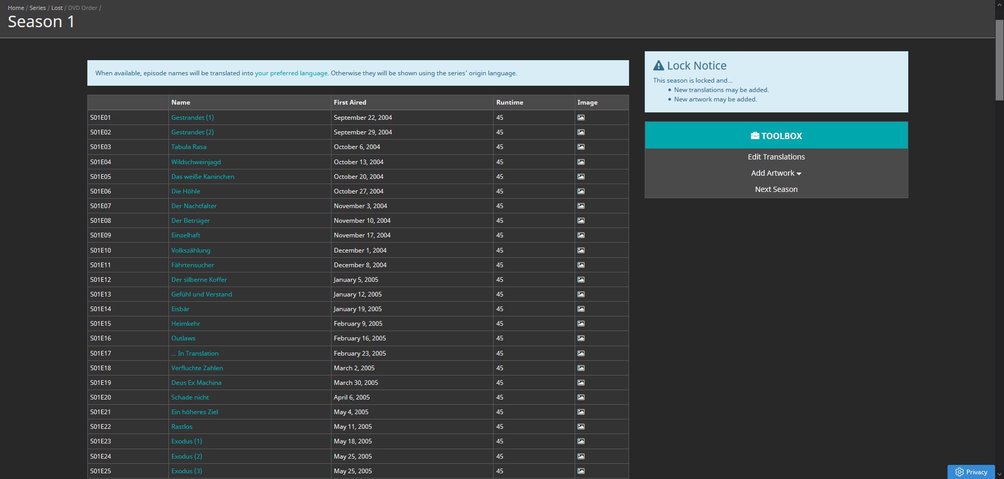Open episode Fährtensucher
This screenshot has width=1004, height=479.
point(192,265)
